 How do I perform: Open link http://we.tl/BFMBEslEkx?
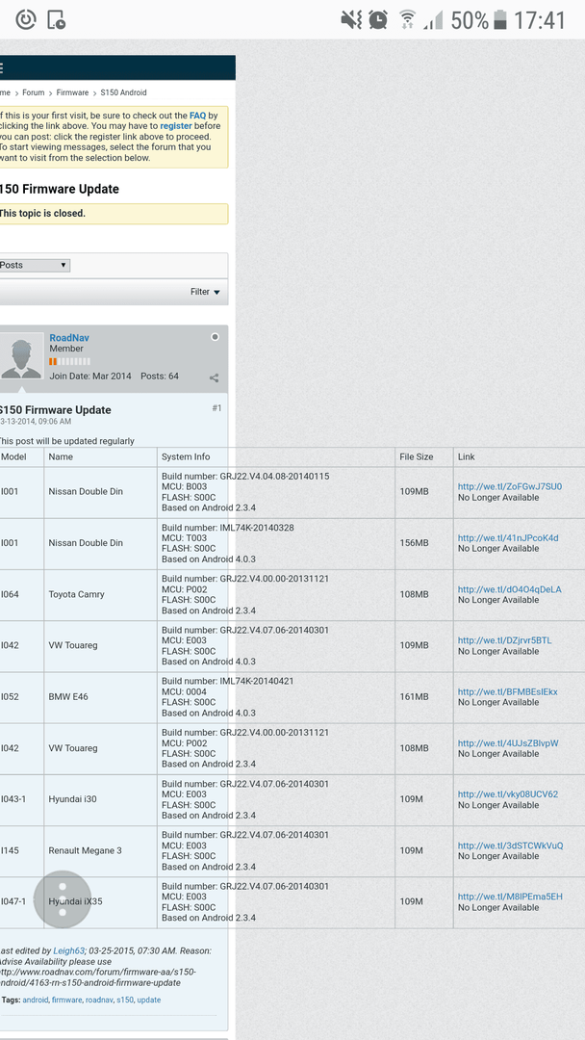click(507, 691)
